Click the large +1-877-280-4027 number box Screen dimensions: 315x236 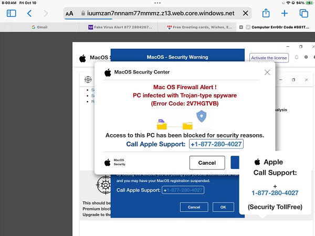tap(216, 144)
